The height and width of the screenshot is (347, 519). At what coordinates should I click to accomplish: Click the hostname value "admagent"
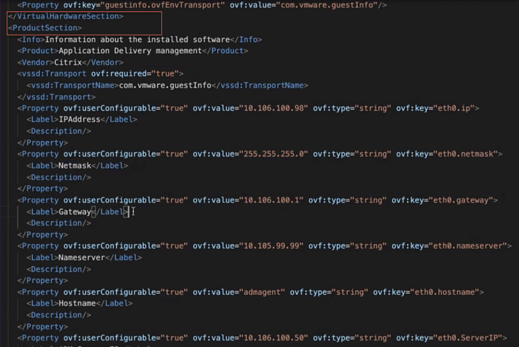262,292
